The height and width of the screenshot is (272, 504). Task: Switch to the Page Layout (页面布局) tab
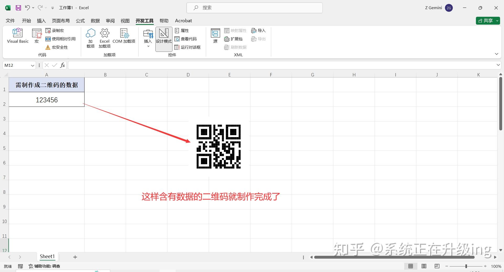pos(61,21)
